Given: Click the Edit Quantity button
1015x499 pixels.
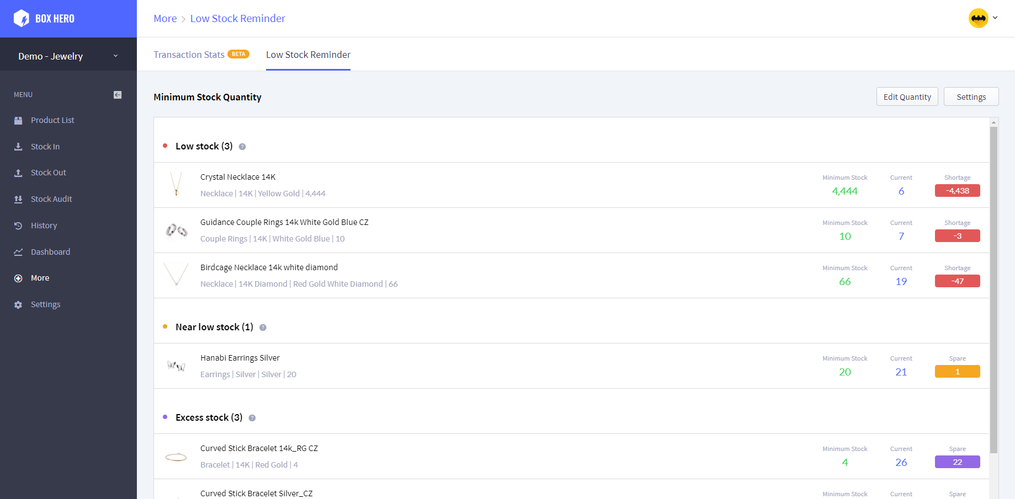Looking at the screenshot, I should click(907, 96).
